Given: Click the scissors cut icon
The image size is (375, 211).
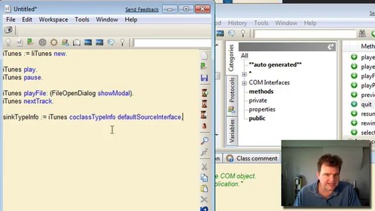Looking at the screenshot, I should tap(204, 166).
